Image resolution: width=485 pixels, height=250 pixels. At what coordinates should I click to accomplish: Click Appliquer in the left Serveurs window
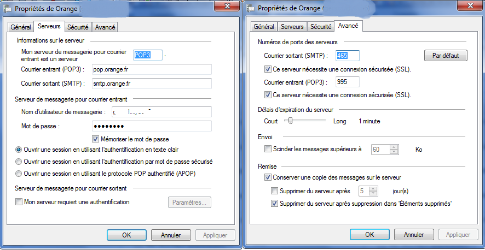215,235
